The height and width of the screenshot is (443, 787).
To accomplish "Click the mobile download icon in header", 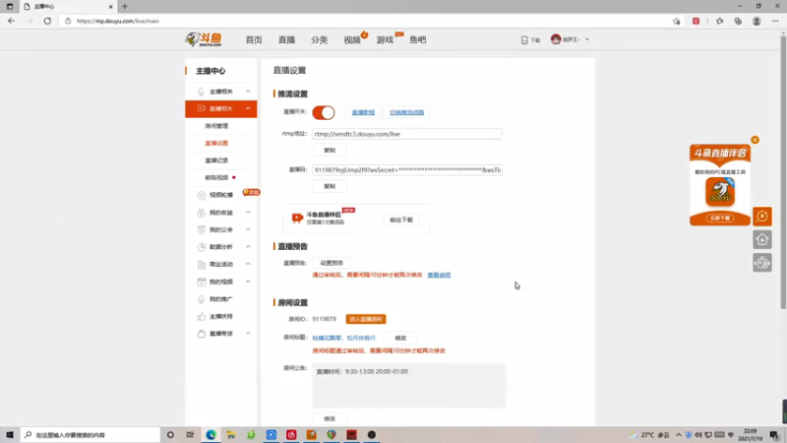I will pyautogui.click(x=524, y=39).
